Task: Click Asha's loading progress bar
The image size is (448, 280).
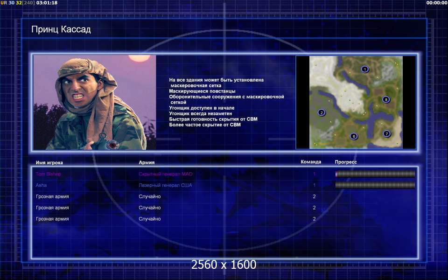Action: (375, 185)
